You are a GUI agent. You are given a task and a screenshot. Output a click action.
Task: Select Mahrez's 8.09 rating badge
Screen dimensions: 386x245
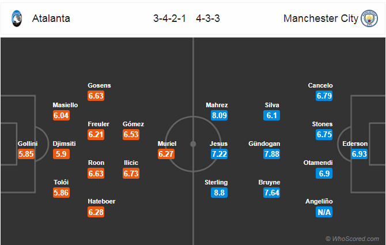pos(219,115)
